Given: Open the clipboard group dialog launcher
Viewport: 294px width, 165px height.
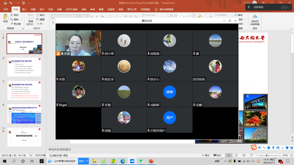Looking at the screenshot, I should pos(23,28).
